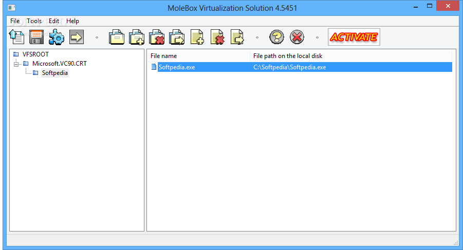This screenshot has width=463, height=250.
Task: Click the VFSROOT folder icon
Action: click(16, 54)
